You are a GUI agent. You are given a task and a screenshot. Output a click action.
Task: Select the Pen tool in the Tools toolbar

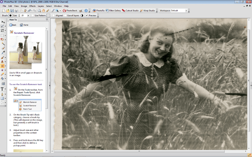(2, 94)
